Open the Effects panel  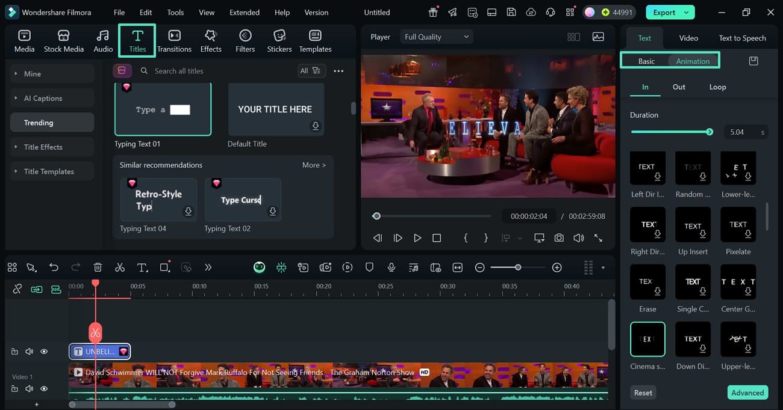tap(211, 41)
